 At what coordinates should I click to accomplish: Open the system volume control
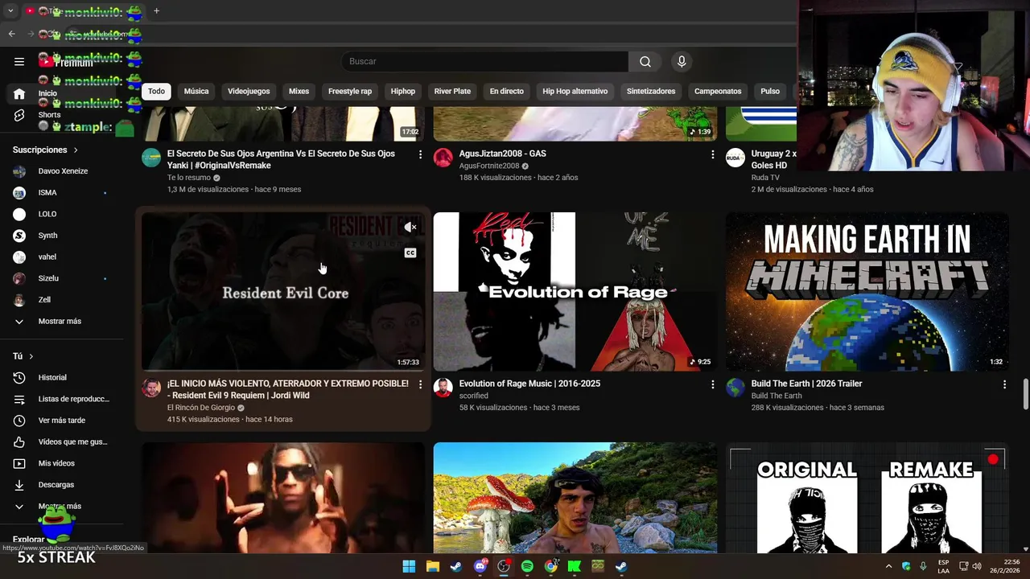coord(977,566)
